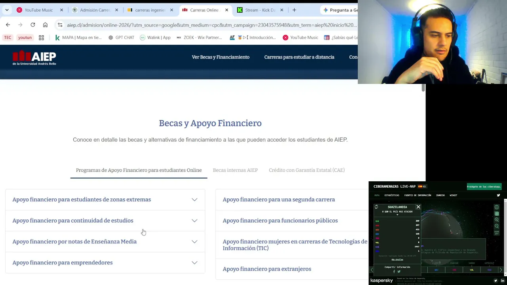Switch Kaspersky map to flat view
Image resolution: width=507 pixels, height=285 pixels.
point(497,213)
